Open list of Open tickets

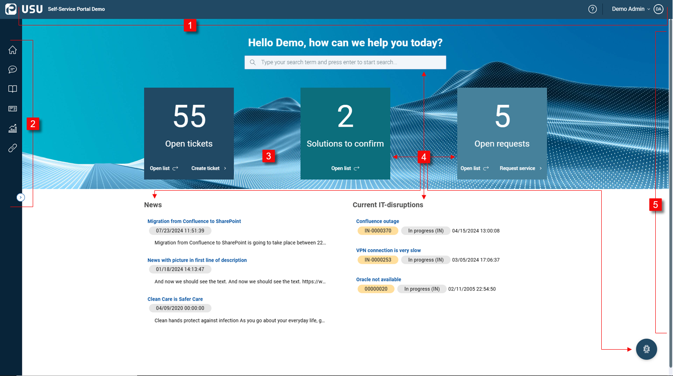point(164,168)
